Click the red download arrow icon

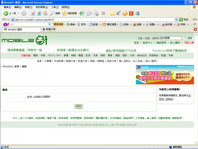click(x=131, y=13)
